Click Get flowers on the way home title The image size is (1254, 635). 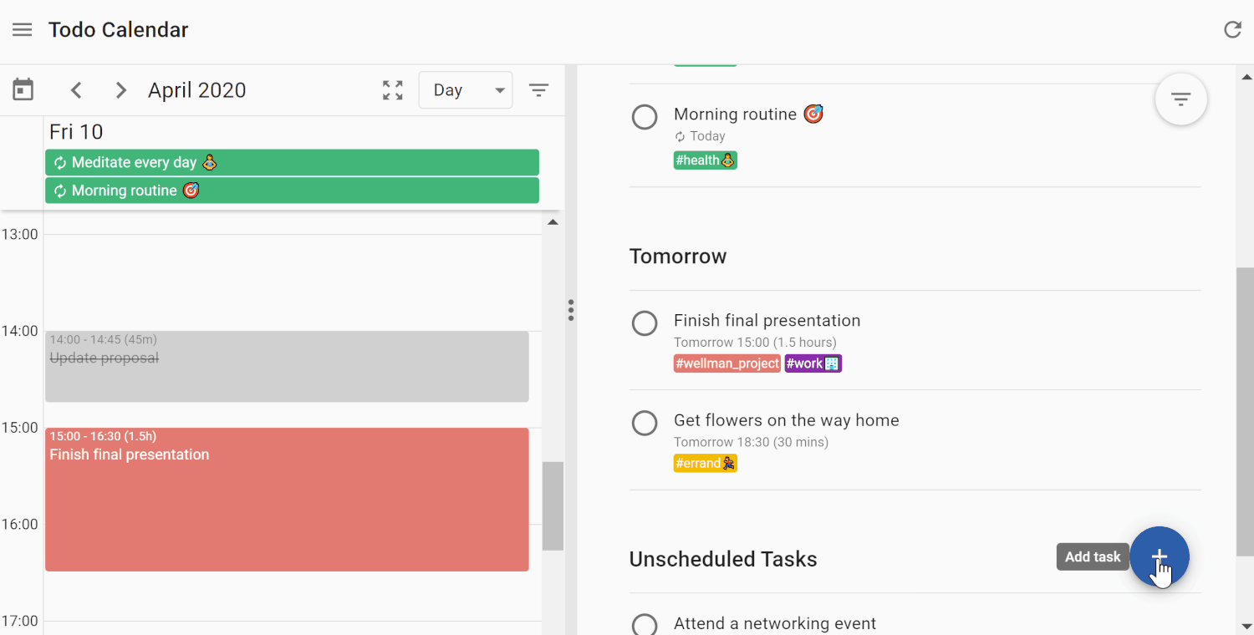click(x=787, y=420)
